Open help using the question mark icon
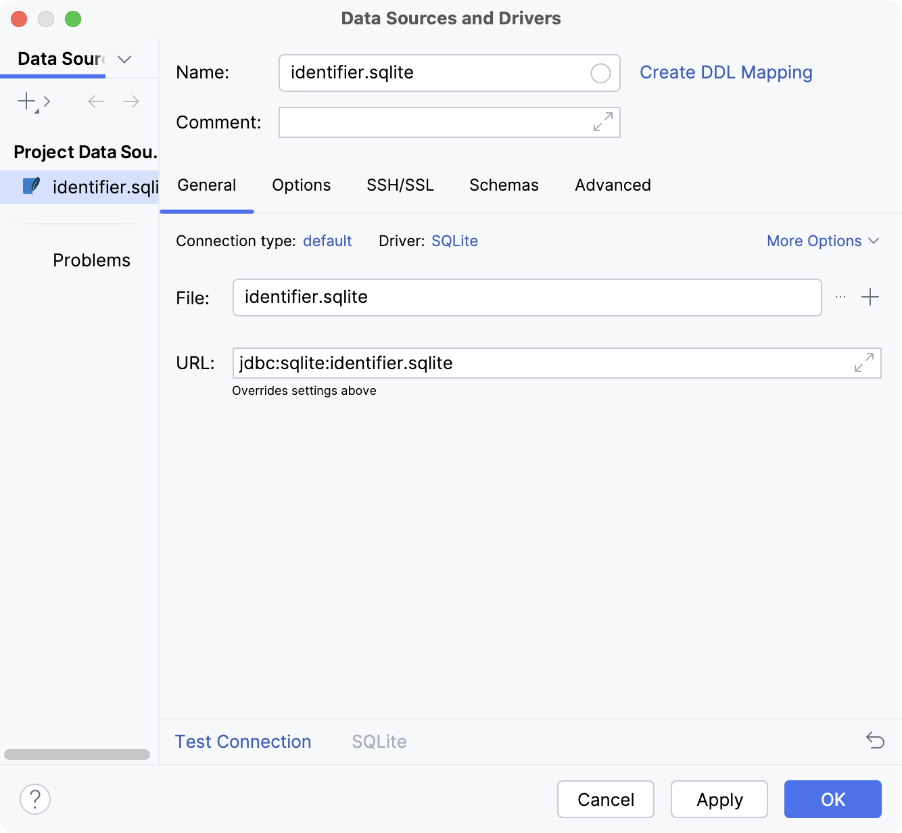Viewport: 902px width, 833px height. [35, 799]
